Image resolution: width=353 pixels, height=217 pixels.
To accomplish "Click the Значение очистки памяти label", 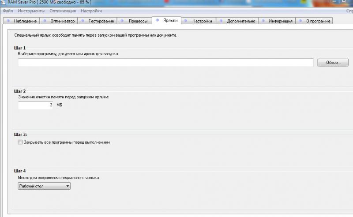I will click(x=64, y=97).
